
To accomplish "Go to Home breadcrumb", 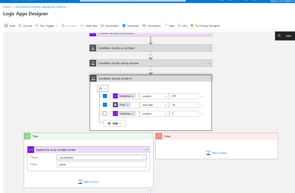I will pyautogui.click(x=7, y=7).
